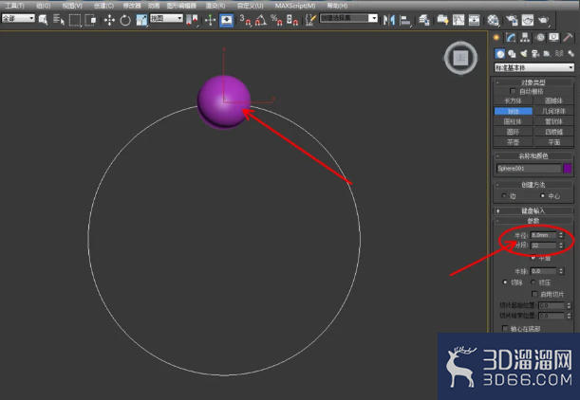
Task: Toggle 3D Snaps
Action: (245, 20)
